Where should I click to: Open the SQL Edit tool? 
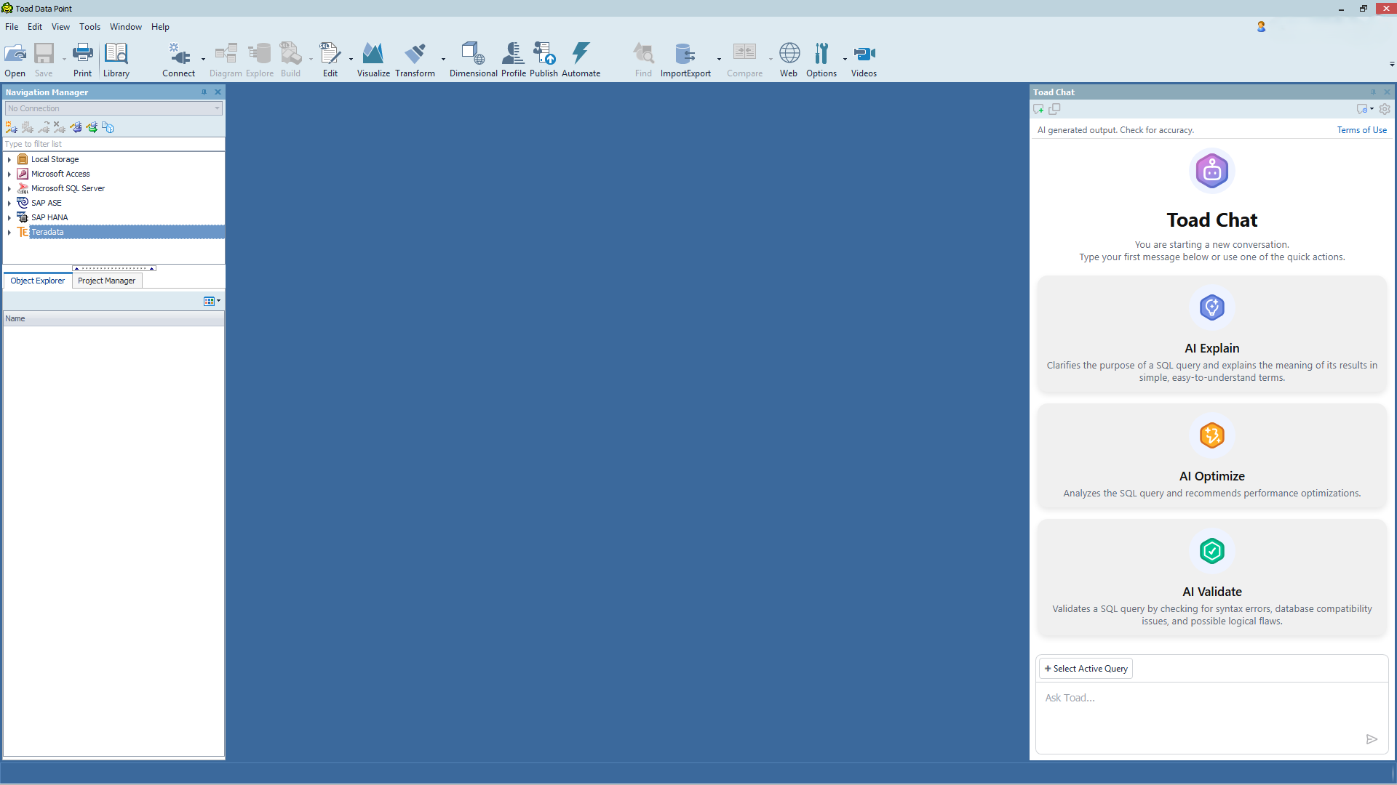(x=330, y=60)
